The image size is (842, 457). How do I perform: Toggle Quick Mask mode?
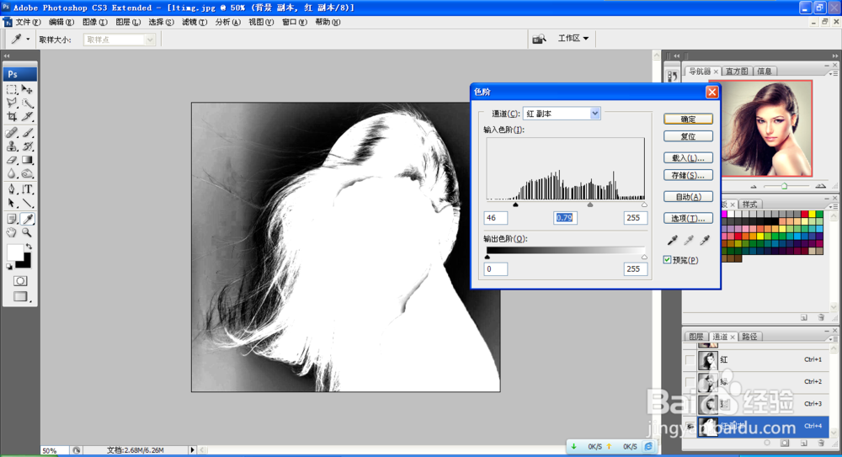20,281
